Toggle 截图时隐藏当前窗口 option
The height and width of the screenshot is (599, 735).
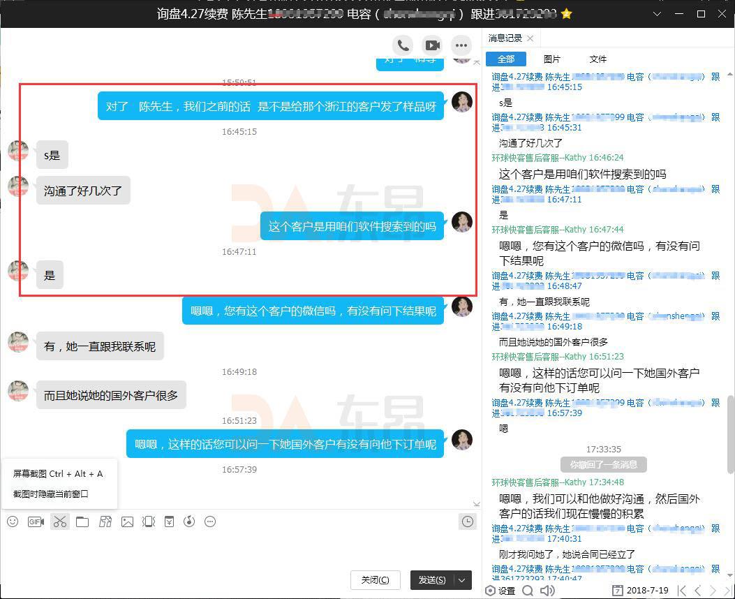point(51,494)
